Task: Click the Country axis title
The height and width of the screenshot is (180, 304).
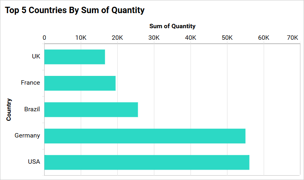Action: pyautogui.click(x=9, y=109)
